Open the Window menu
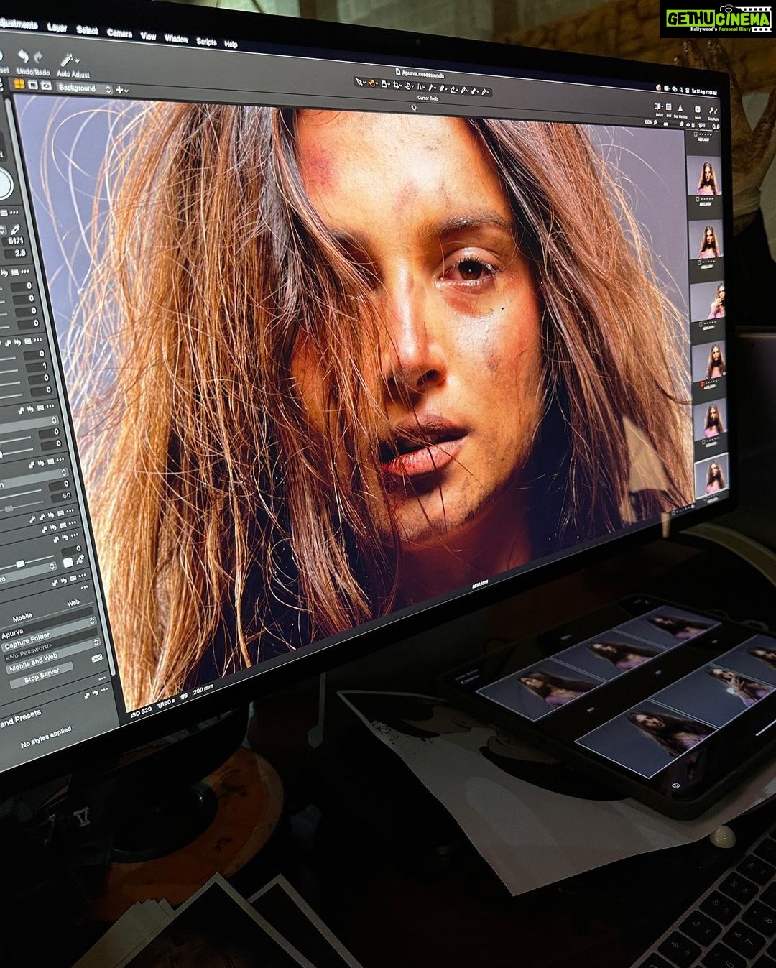Image resolution: width=776 pixels, height=968 pixels. coord(176,38)
